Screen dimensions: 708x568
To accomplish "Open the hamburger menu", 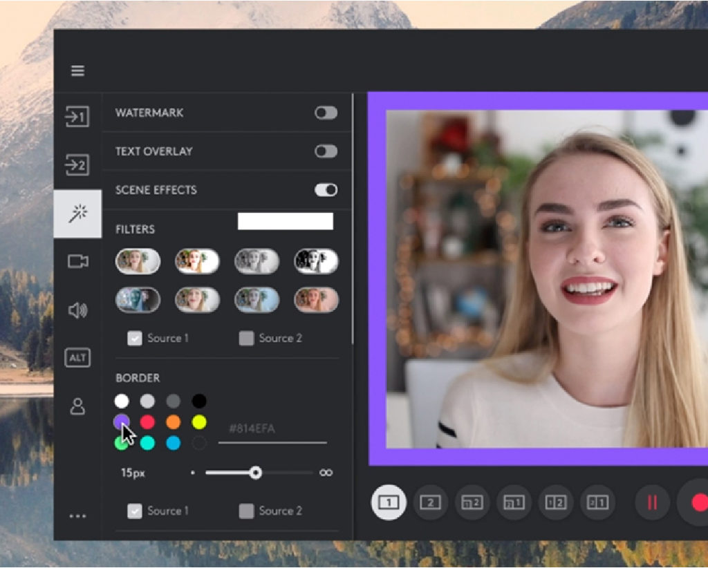I will point(77,70).
